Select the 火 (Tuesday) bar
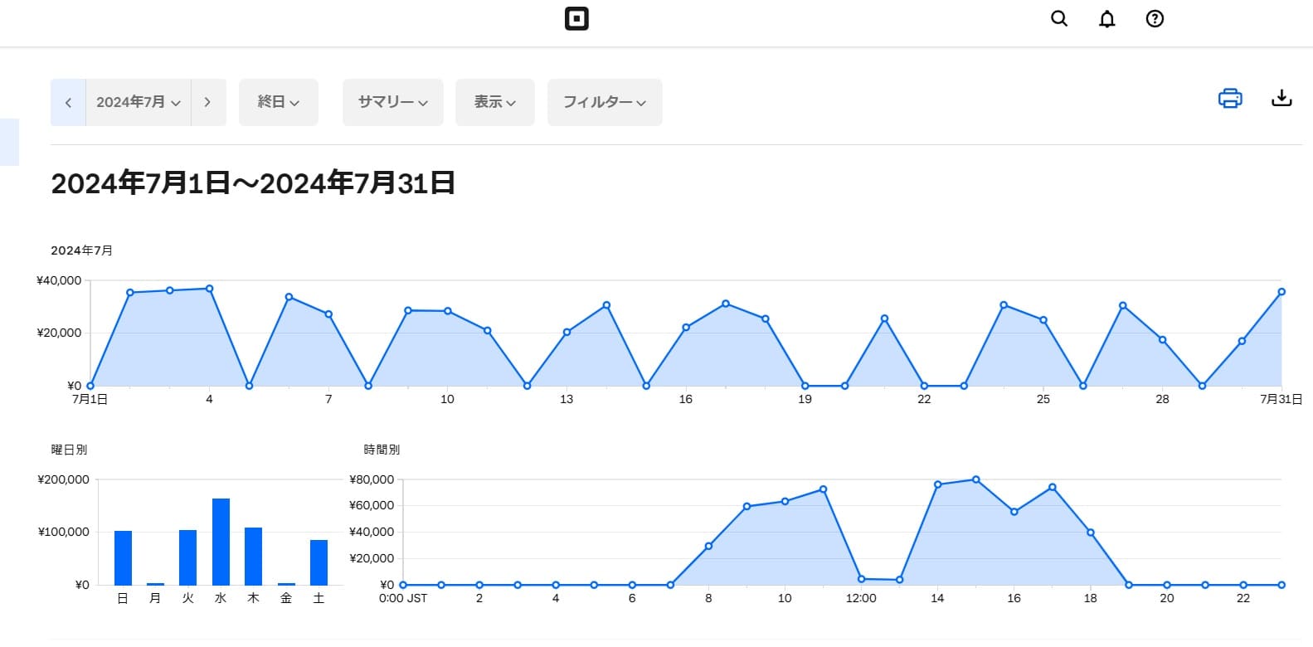 click(x=188, y=557)
